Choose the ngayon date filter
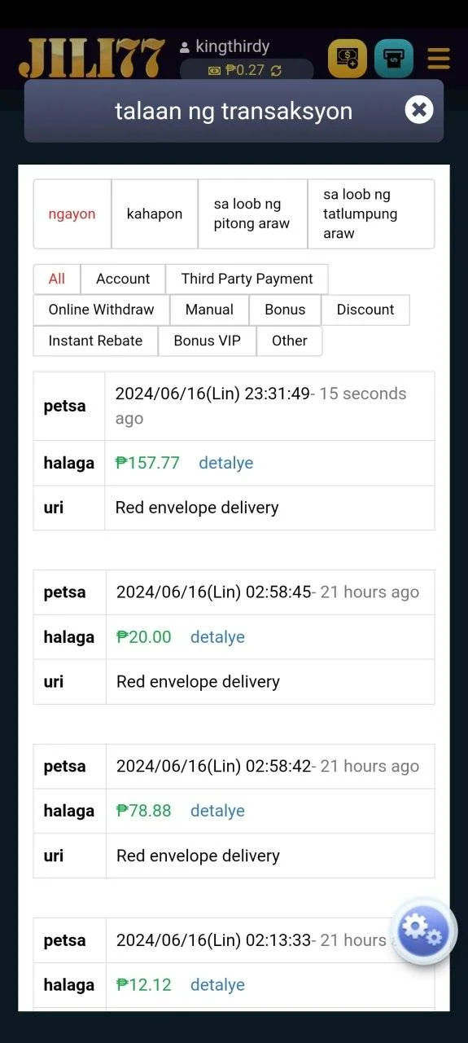Viewport: 468px width, 1043px height. pyautogui.click(x=72, y=214)
